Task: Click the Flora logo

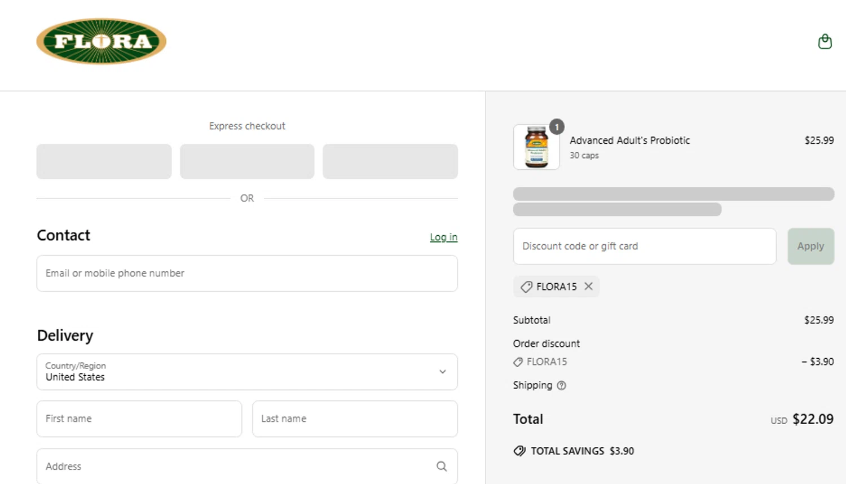Action: click(102, 41)
